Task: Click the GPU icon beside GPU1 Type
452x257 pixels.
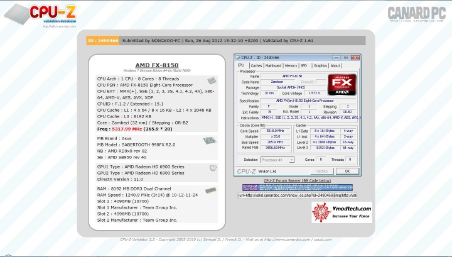Action: (x=213, y=168)
